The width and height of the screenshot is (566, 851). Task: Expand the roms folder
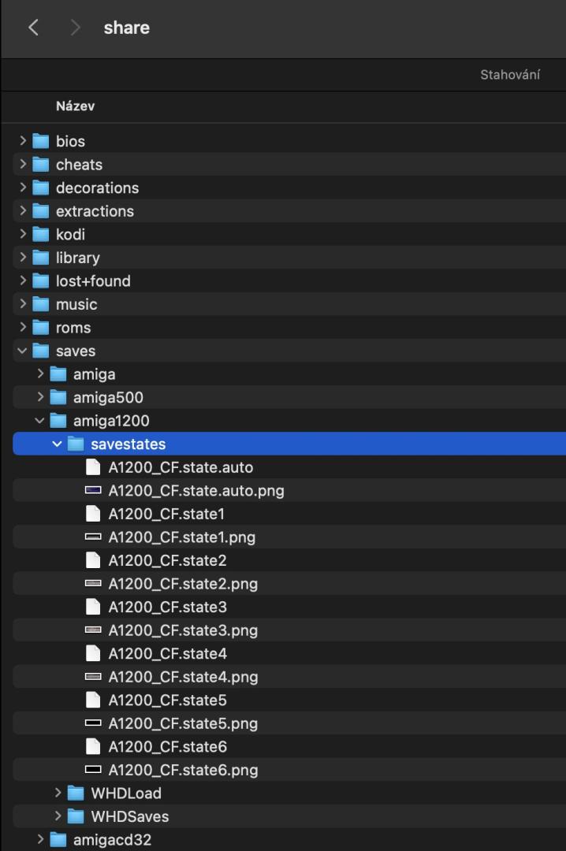point(22,328)
